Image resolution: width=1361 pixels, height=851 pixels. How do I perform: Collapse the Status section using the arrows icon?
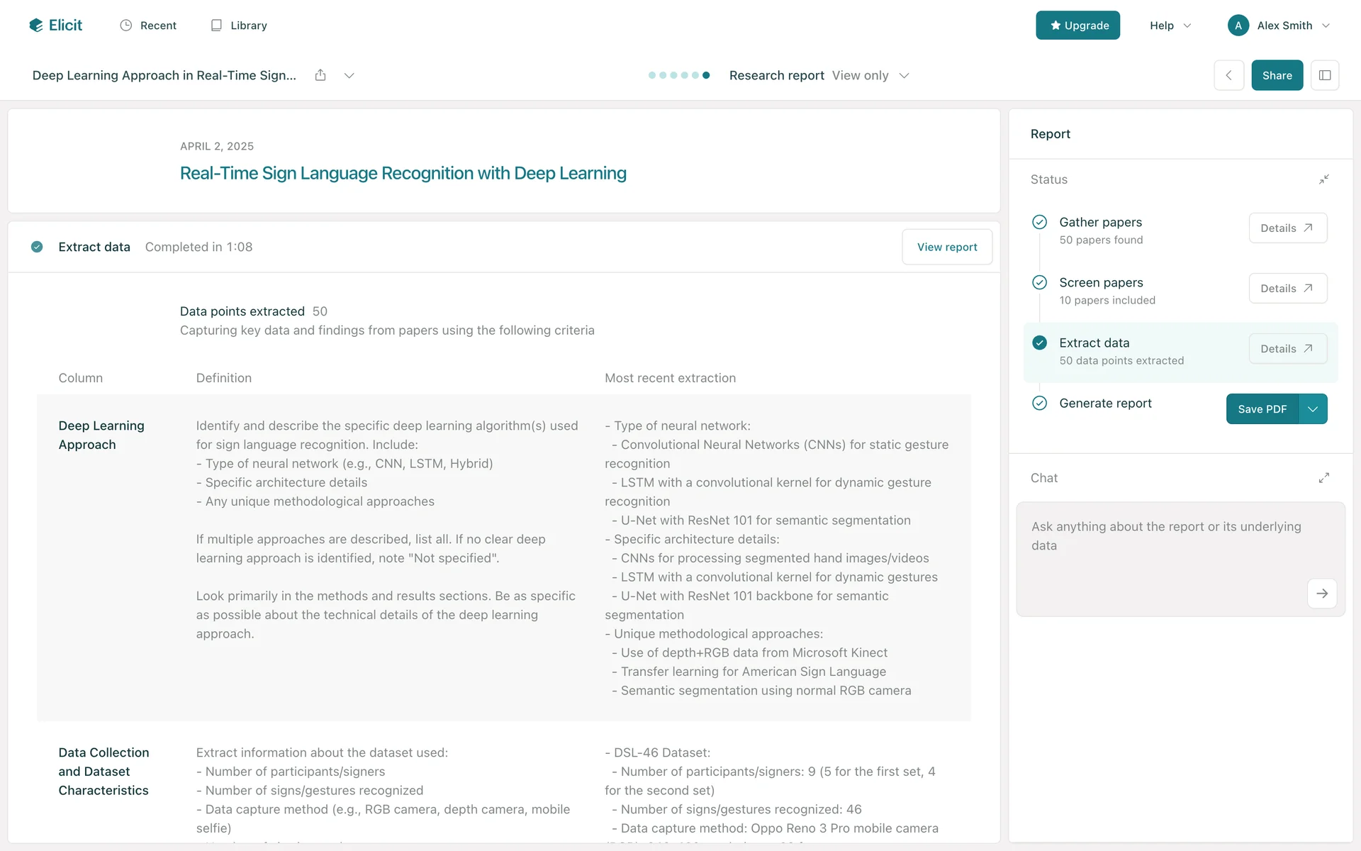tap(1323, 179)
